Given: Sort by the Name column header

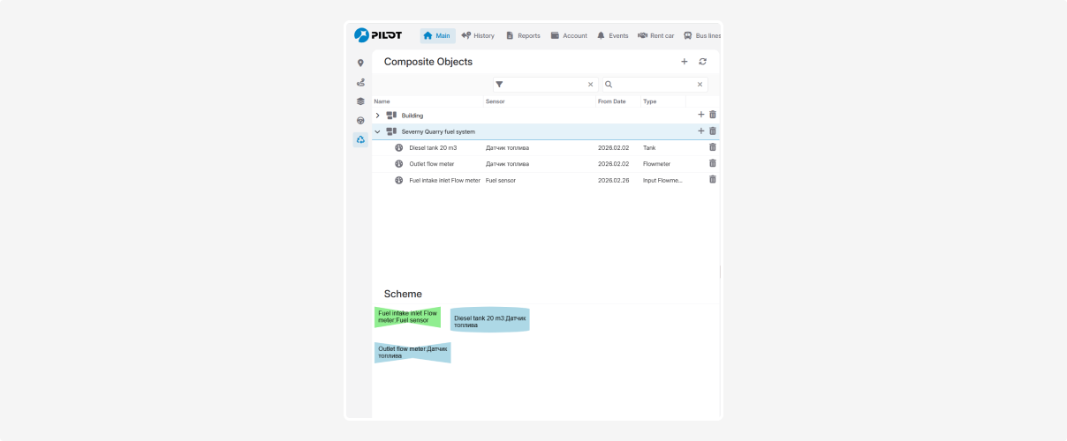Looking at the screenshot, I should pyautogui.click(x=382, y=101).
